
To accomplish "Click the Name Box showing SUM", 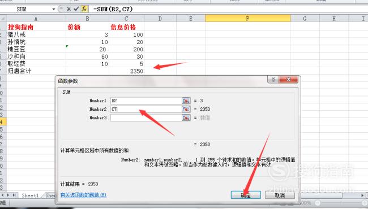I will pos(26,10).
